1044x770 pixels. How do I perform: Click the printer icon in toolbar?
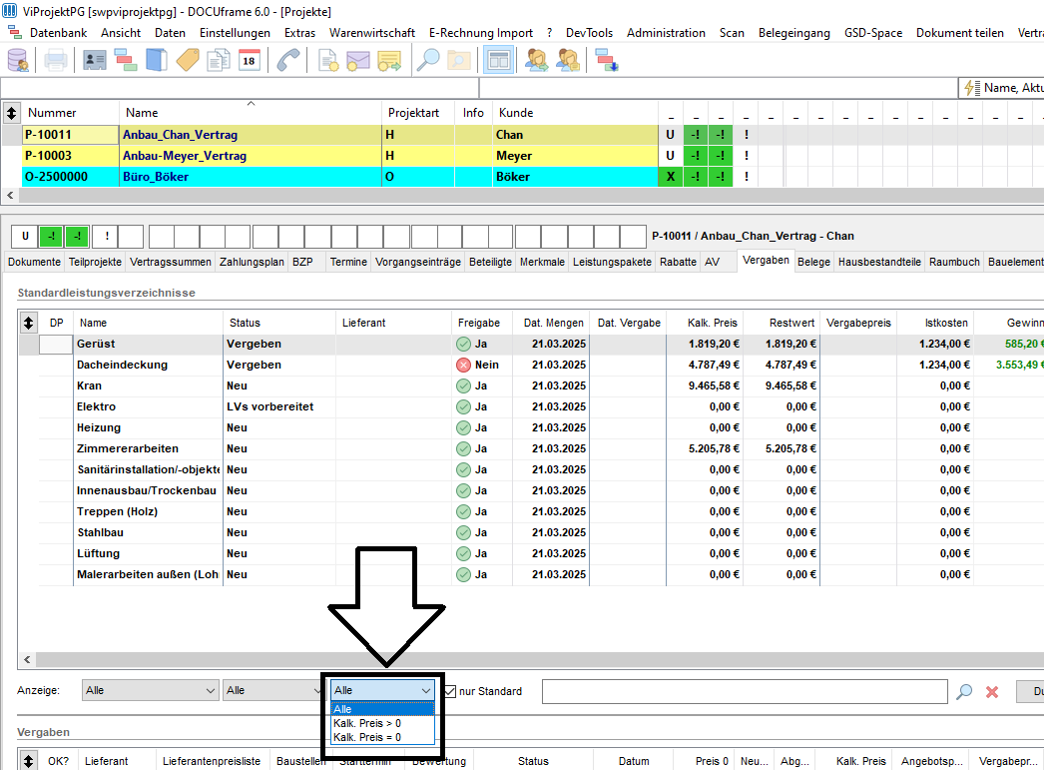tap(55, 61)
